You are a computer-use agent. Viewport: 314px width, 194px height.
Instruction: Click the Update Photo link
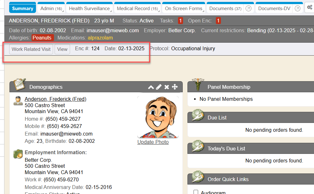click(153, 142)
